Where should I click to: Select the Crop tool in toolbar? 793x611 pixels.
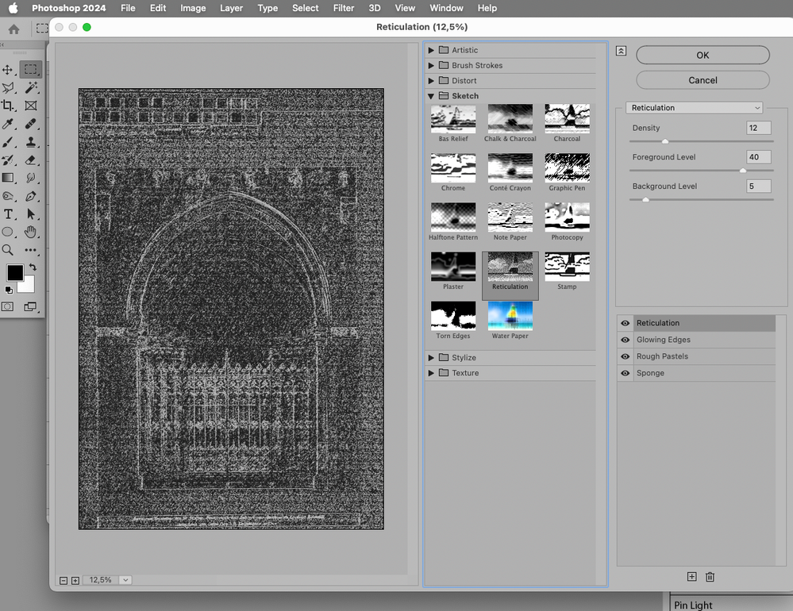pos(9,106)
